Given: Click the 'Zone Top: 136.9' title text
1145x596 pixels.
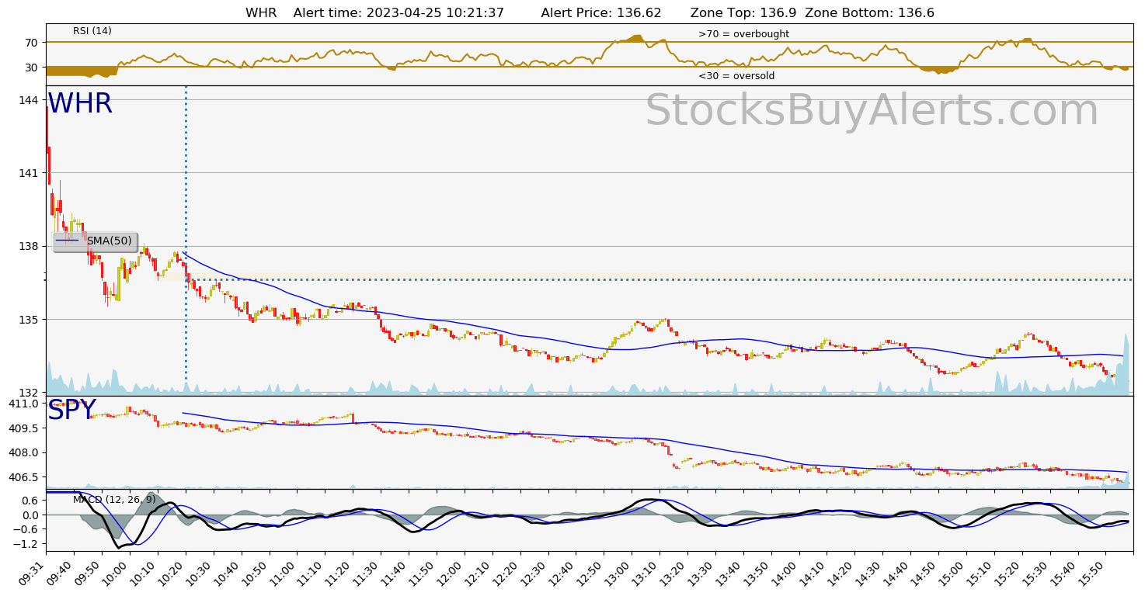Looking at the screenshot, I should (744, 13).
